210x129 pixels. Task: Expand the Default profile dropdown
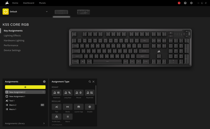click(47, 12)
